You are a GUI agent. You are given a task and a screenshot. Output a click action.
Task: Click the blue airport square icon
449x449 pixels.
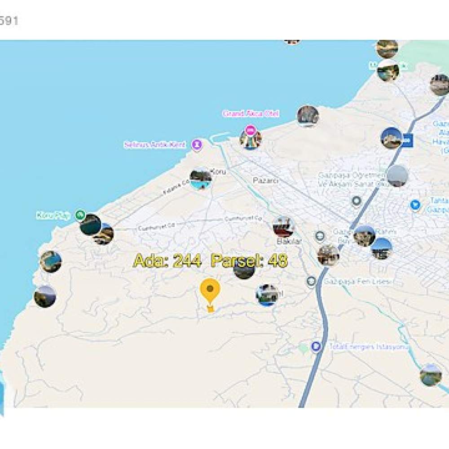point(407,140)
